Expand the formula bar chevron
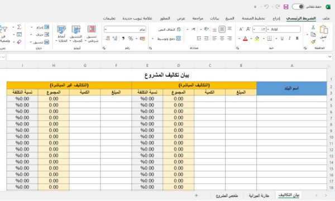This screenshot has width=335, height=201. point(330,56)
